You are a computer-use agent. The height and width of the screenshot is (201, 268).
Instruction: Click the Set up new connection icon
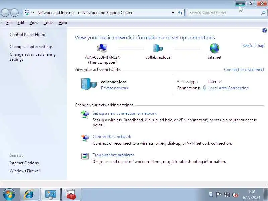85,115
